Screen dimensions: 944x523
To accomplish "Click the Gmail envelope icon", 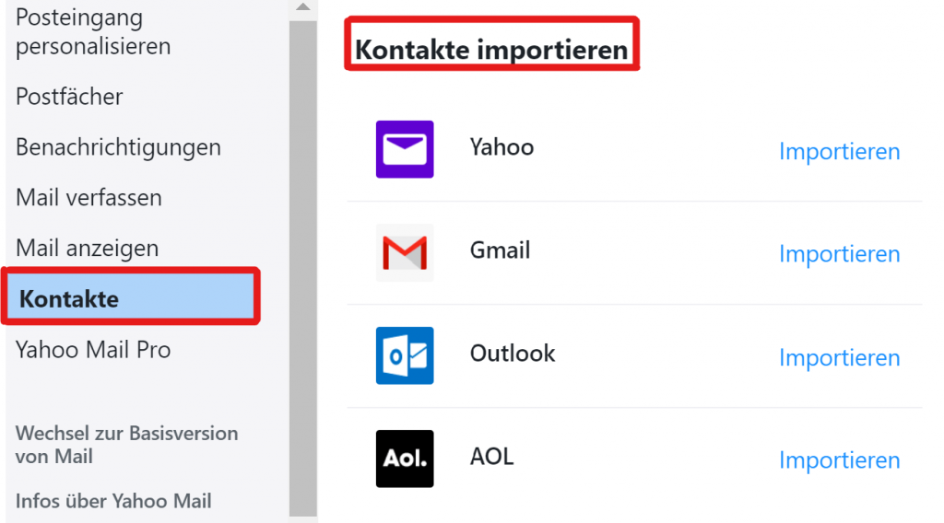I will click(x=405, y=252).
